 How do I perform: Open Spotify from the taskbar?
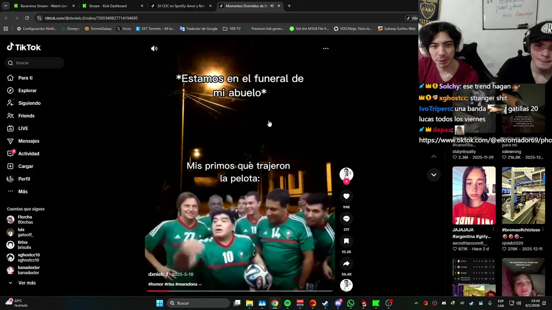tap(287, 303)
